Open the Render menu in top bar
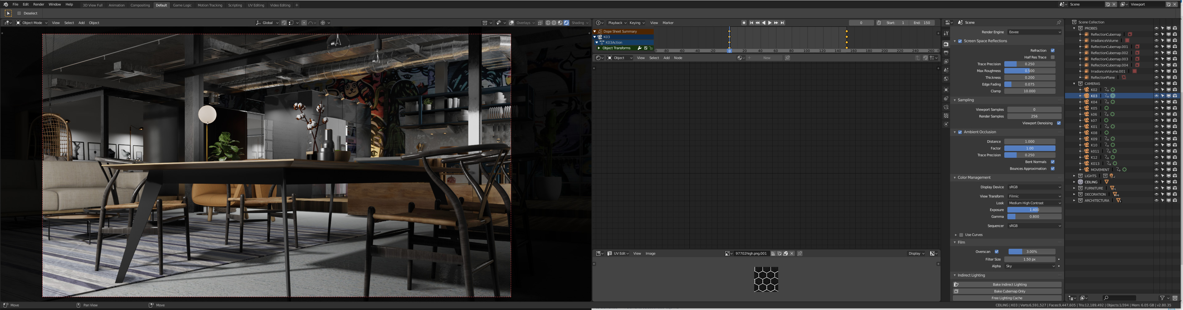This screenshot has height=310, width=1183. (x=39, y=5)
